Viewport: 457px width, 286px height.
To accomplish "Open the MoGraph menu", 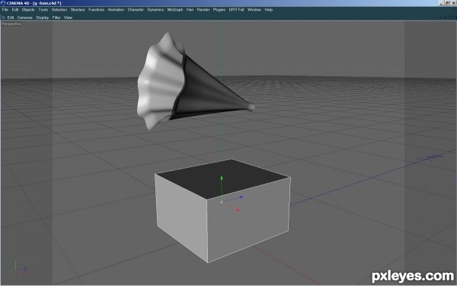I will [175, 10].
